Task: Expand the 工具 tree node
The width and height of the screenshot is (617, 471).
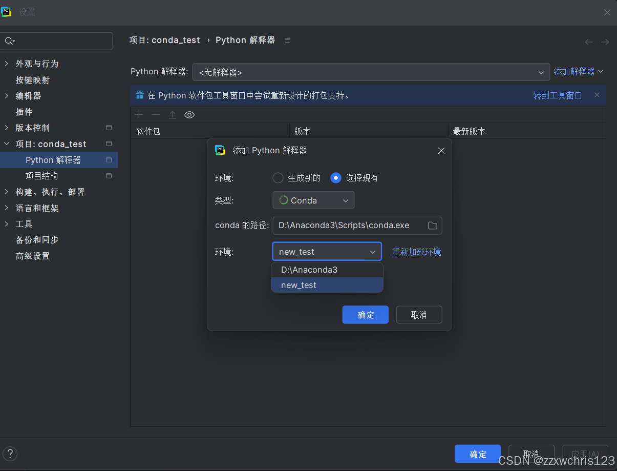Action: click(x=7, y=224)
